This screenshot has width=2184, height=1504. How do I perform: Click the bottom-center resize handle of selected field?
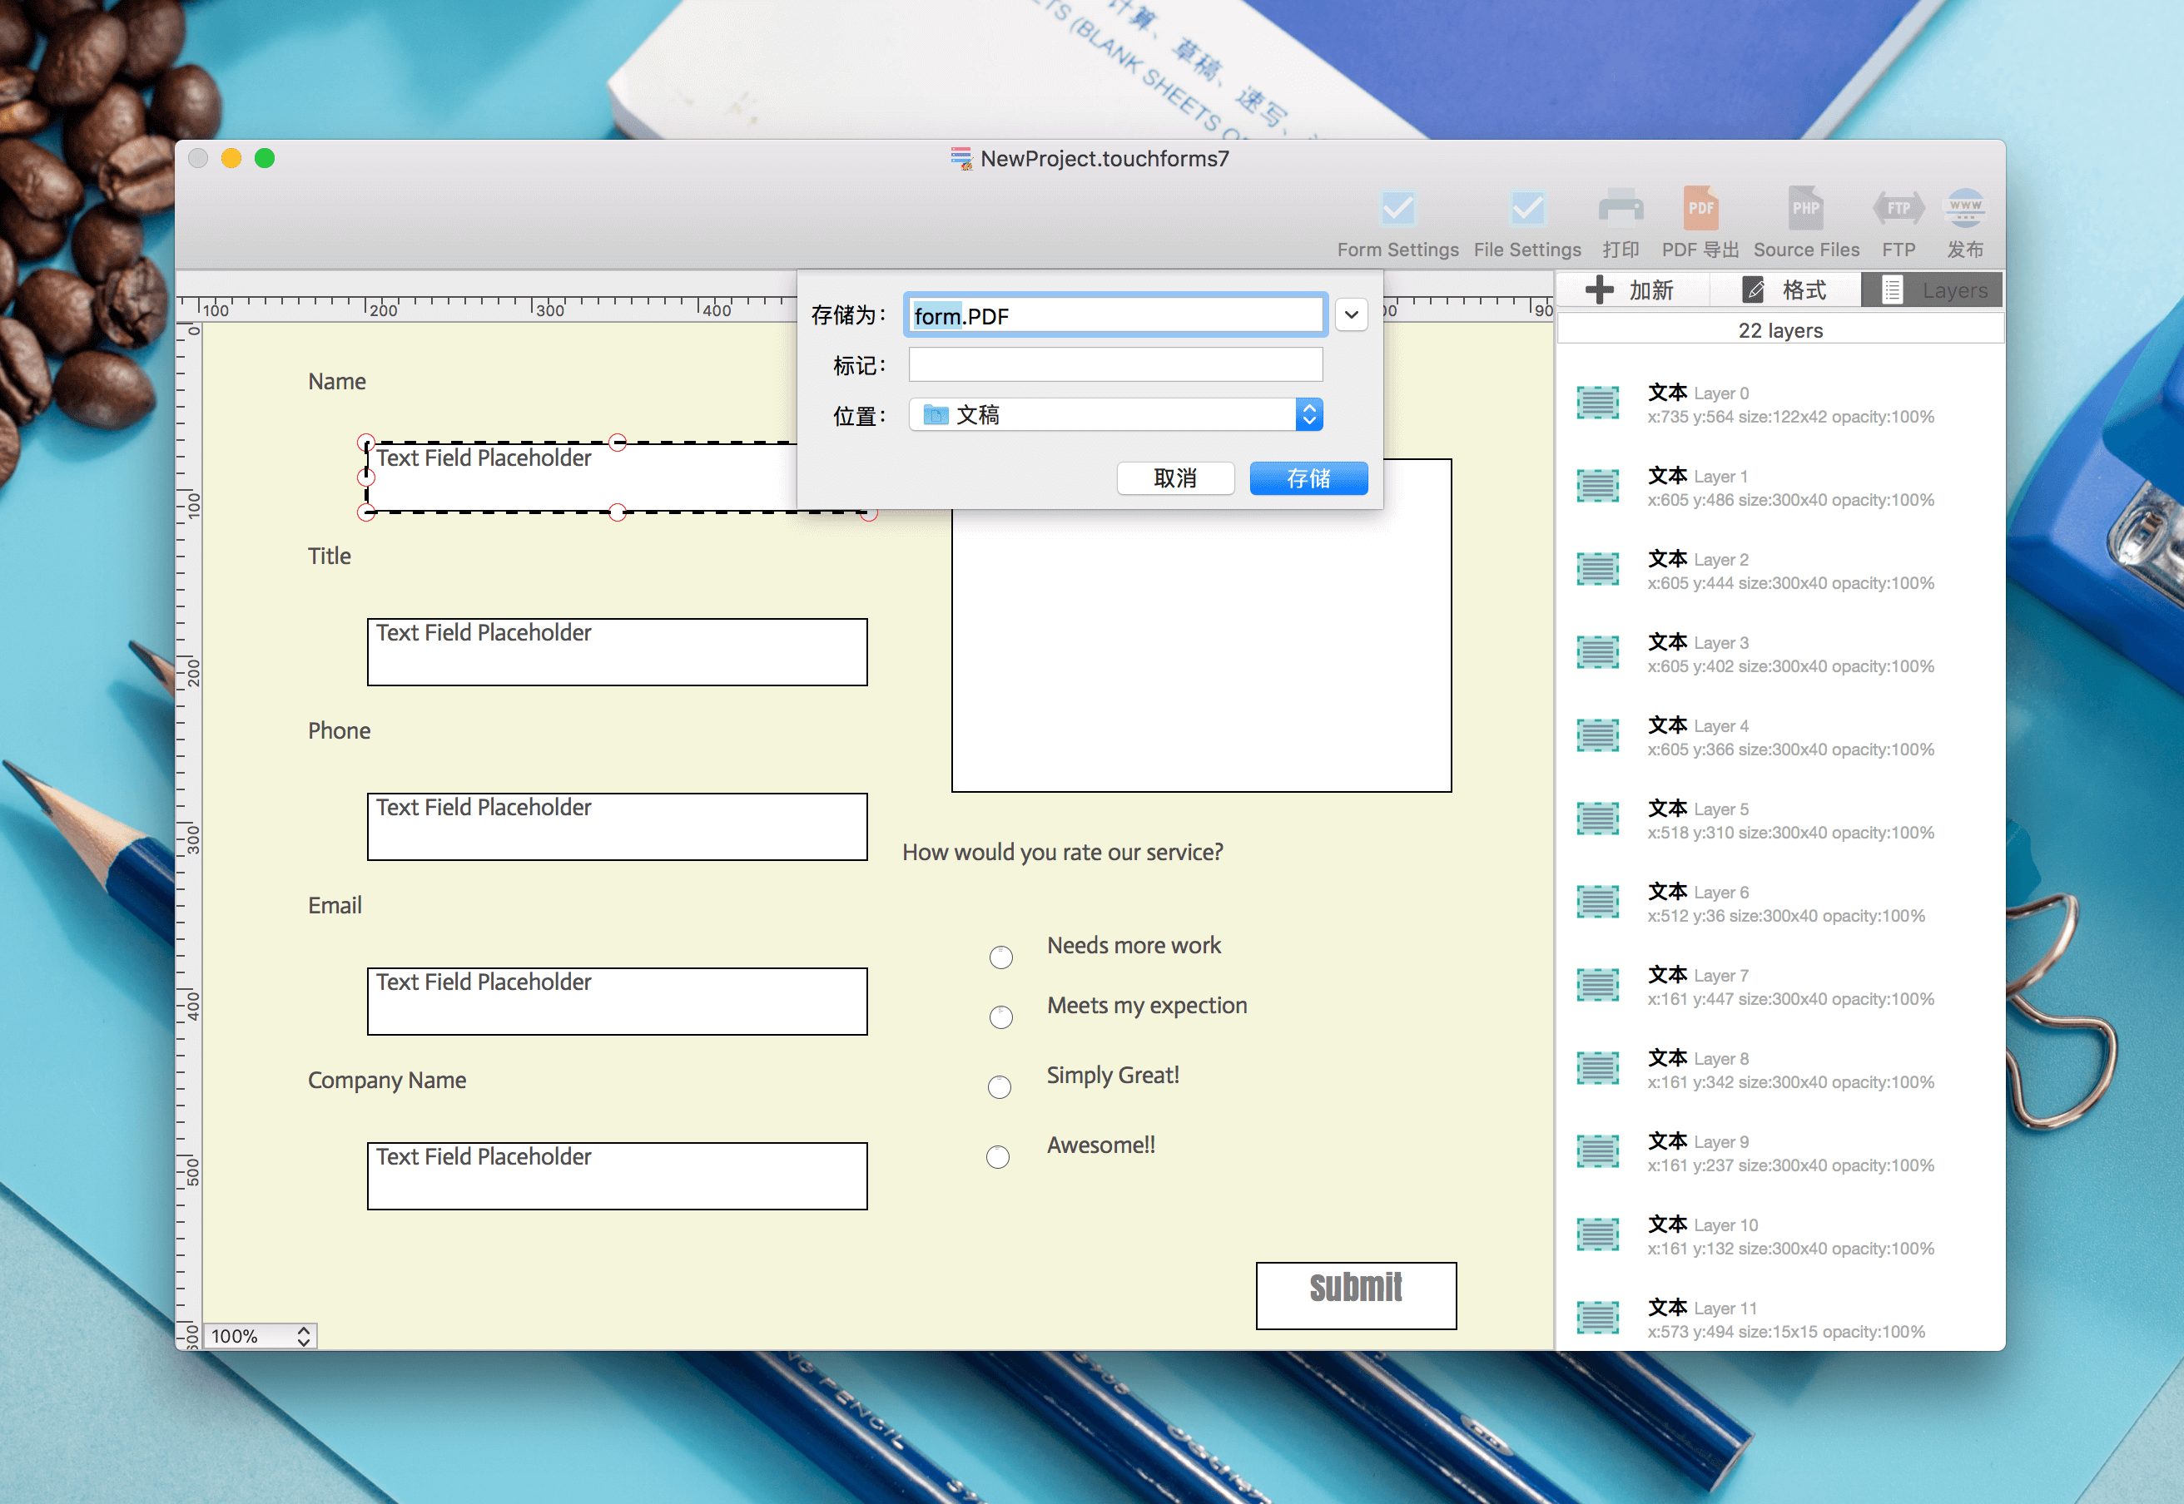(618, 512)
